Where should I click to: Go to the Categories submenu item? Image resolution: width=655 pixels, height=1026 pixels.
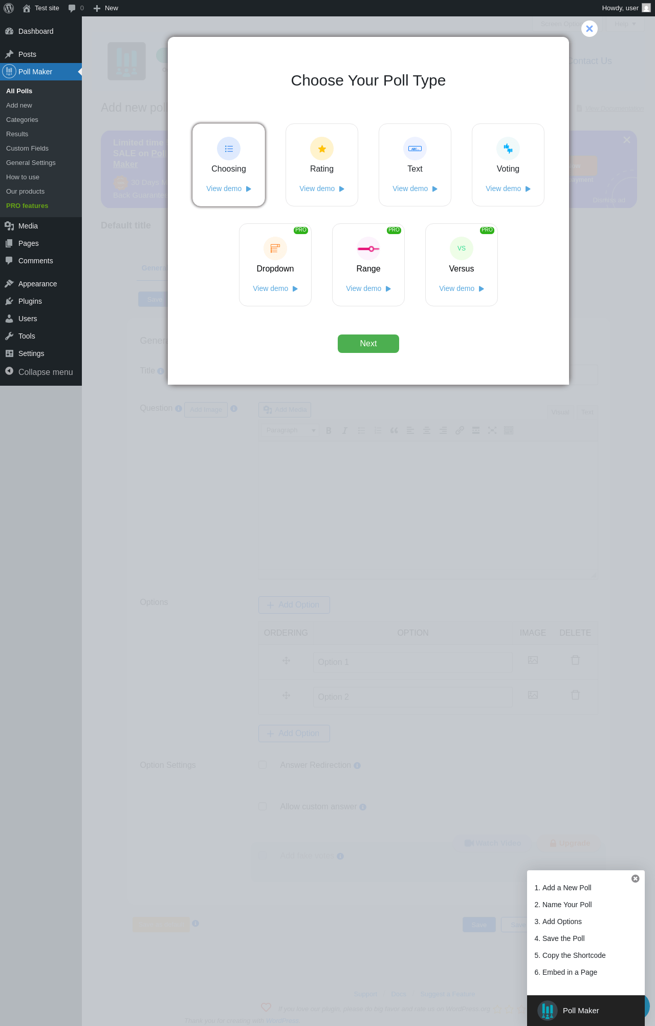(22, 119)
